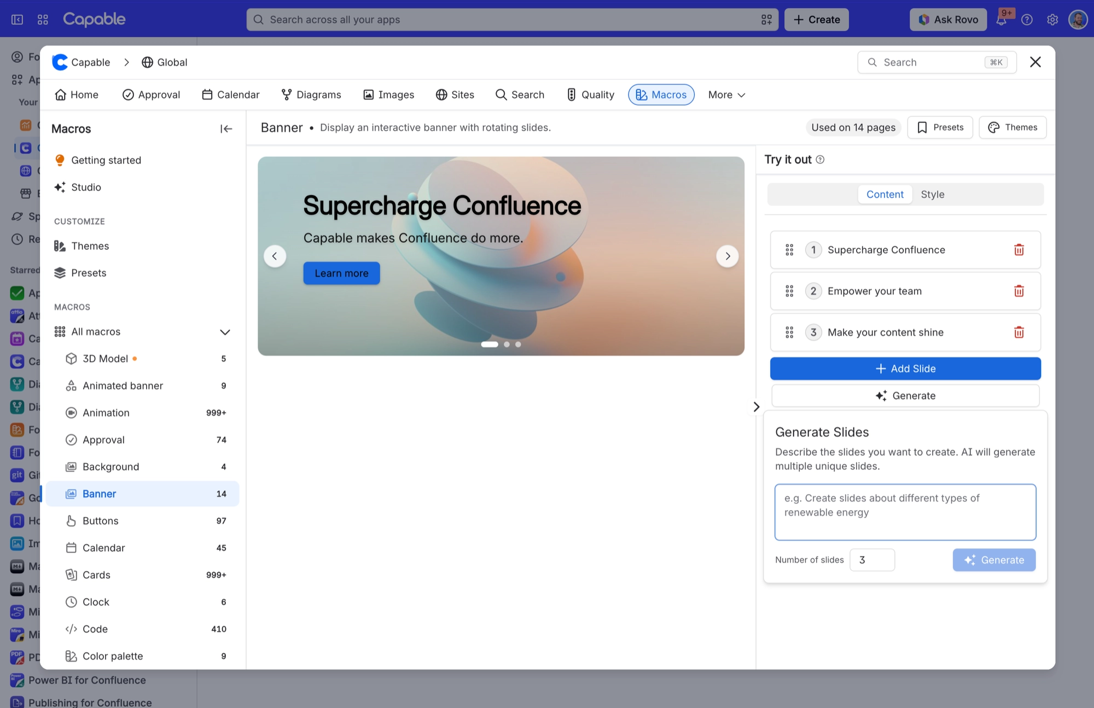Collapse the Try it out panel chevron
Screen dimensions: 1094x708
(x=756, y=407)
